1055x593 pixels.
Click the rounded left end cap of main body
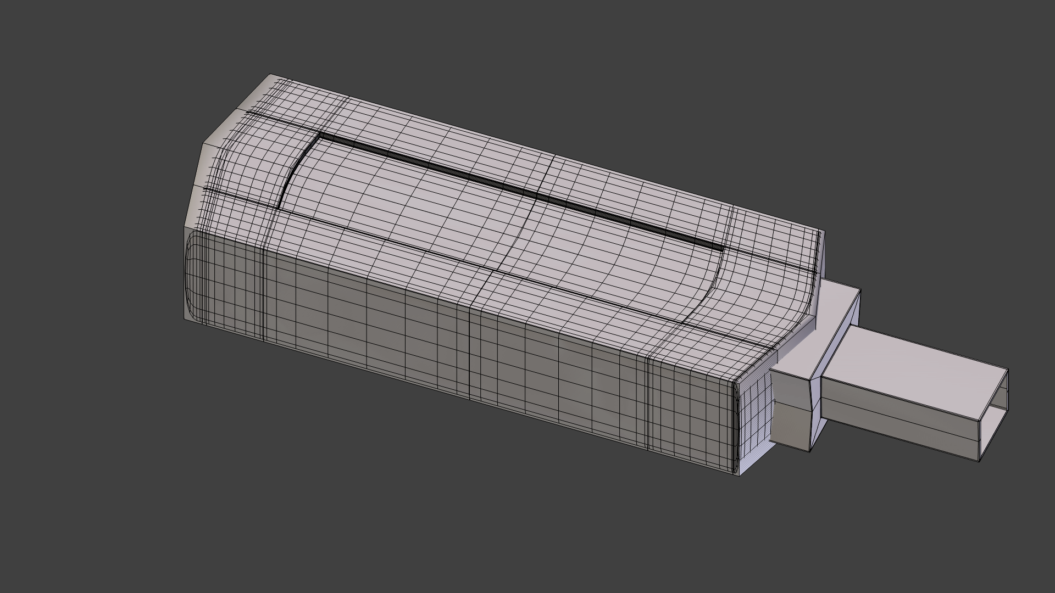(x=192, y=275)
